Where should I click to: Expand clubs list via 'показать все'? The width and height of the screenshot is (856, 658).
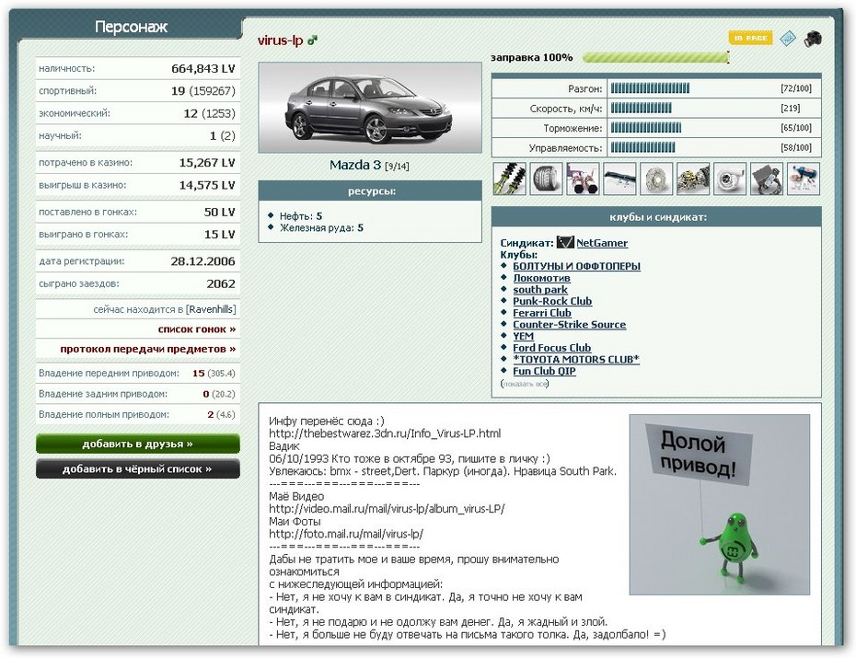pyautogui.click(x=525, y=384)
